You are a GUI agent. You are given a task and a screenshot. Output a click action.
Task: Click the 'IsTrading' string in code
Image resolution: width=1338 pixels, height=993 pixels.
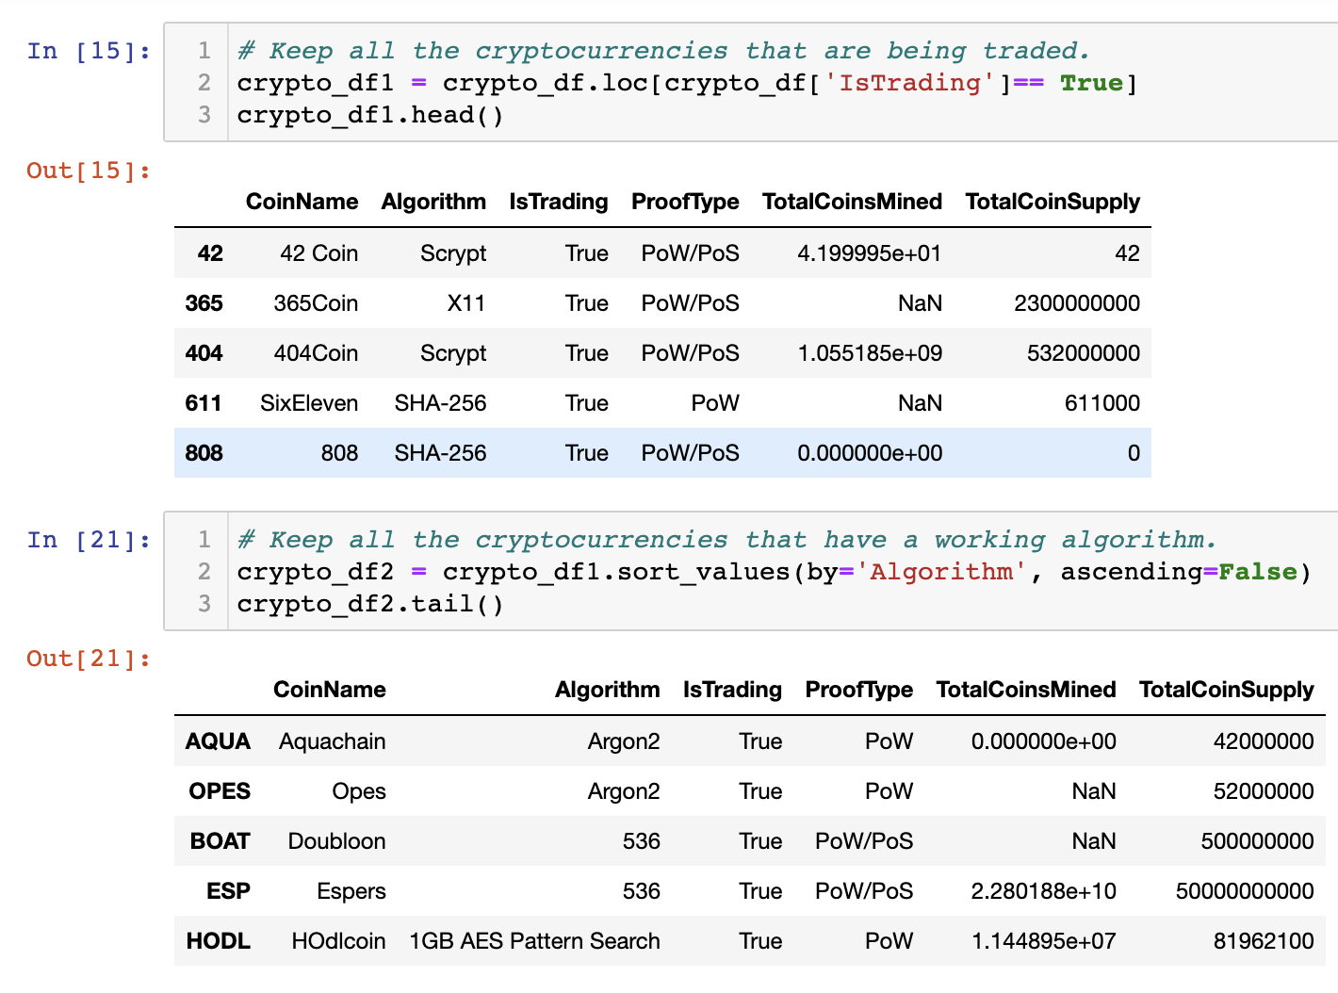point(910,83)
